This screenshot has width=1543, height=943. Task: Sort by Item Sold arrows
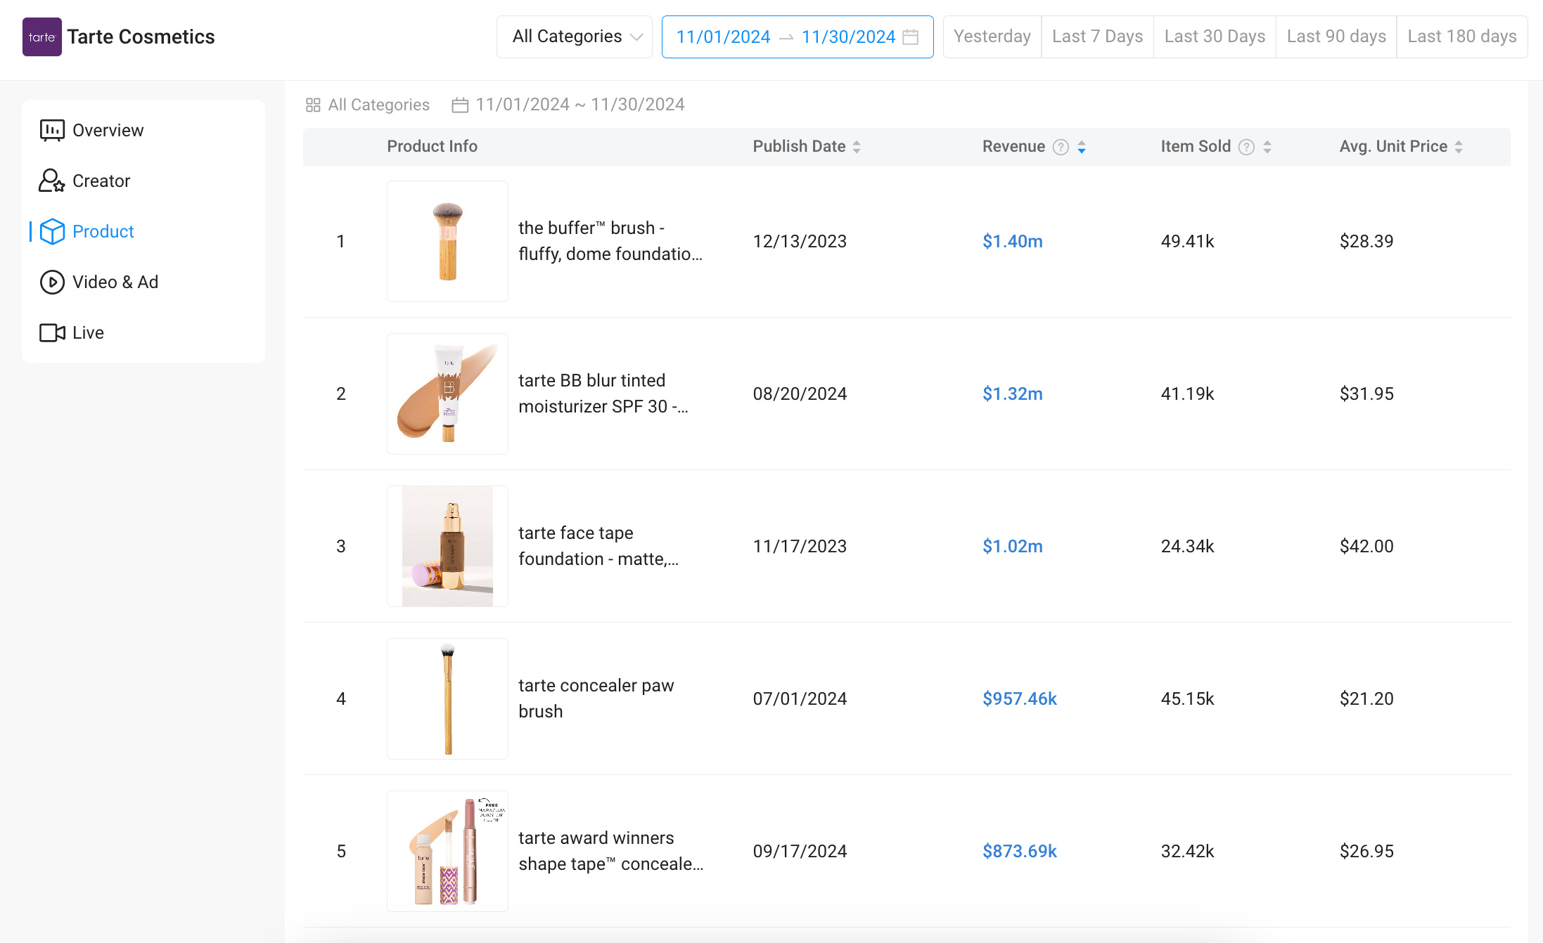click(x=1267, y=147)
